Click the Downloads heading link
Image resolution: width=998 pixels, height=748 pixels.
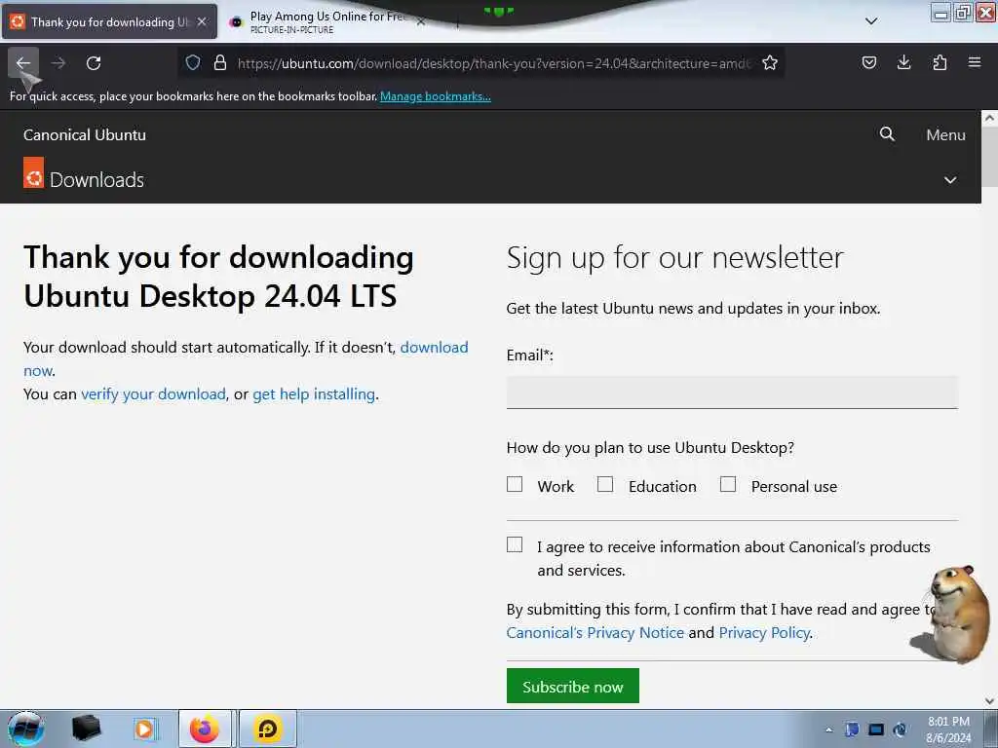[96, 180]
